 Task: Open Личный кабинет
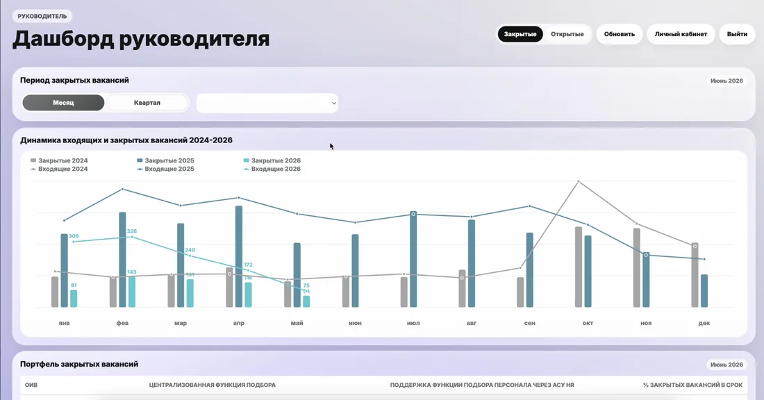[x=681, y=34]
